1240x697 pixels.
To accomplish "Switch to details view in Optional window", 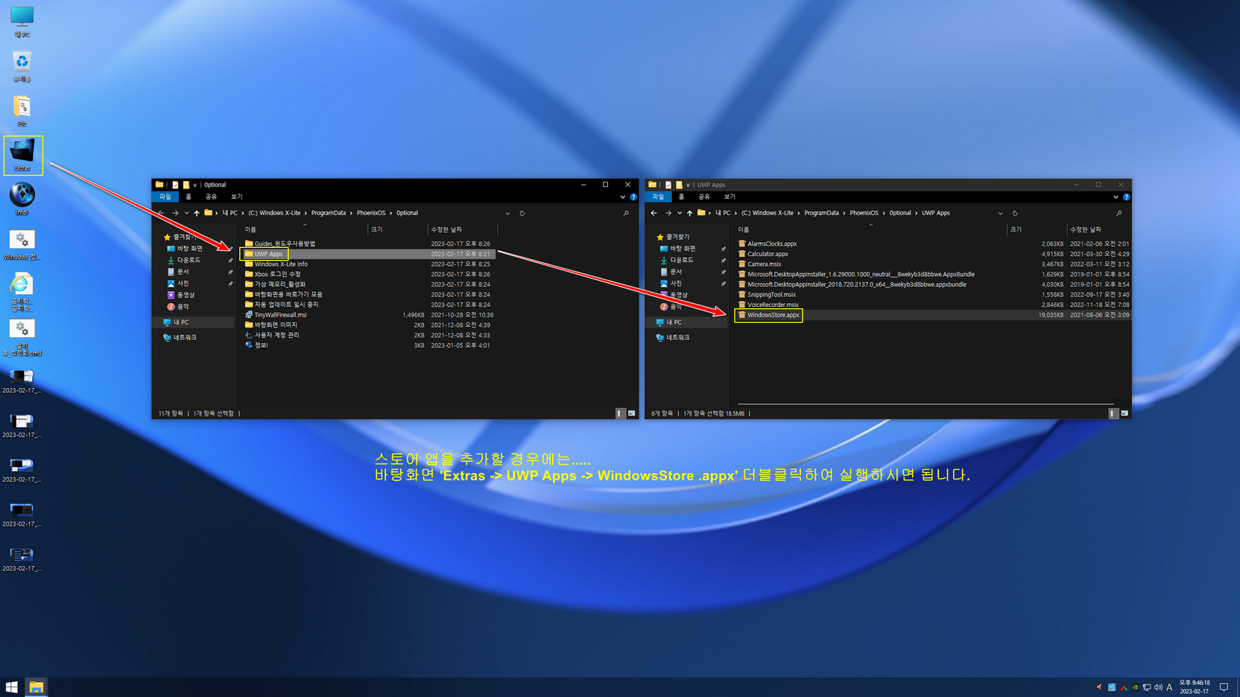I will (620, 413).
